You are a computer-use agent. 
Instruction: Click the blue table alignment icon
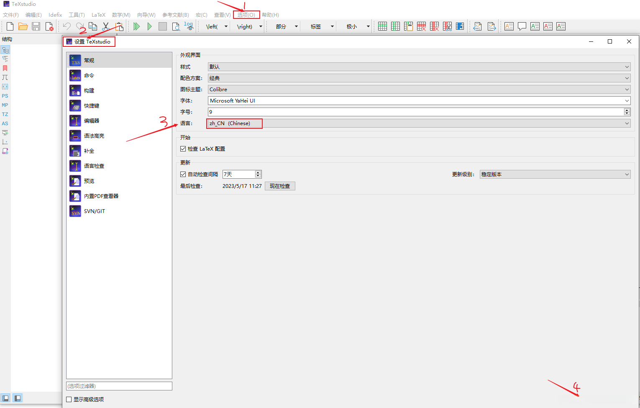(x=460, y=26)
